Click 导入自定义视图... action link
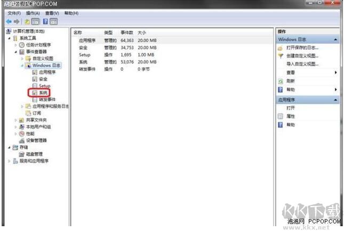 302,64
